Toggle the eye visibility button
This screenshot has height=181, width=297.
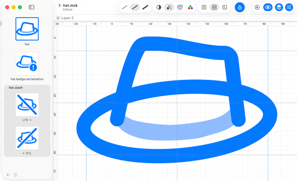click(268, 7)
